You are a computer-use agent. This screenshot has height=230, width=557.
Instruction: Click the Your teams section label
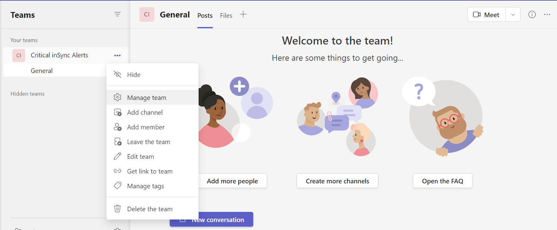click(24, 40)
